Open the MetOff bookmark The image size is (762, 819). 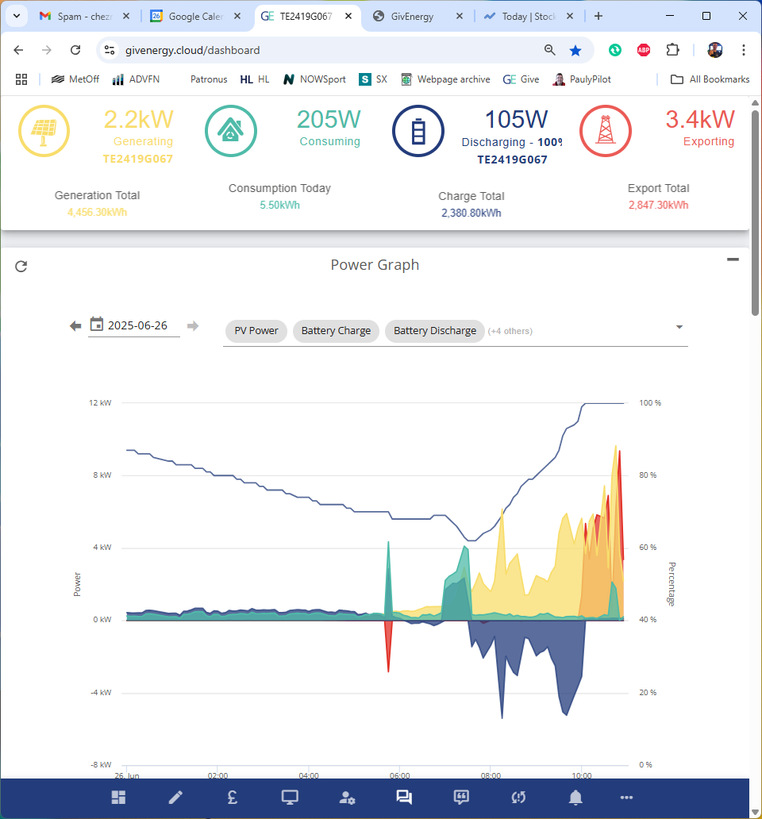(x=75, y=79)
